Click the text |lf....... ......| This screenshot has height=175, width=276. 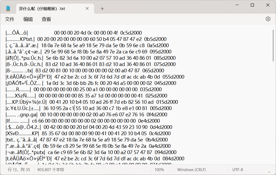click(17, 121)
